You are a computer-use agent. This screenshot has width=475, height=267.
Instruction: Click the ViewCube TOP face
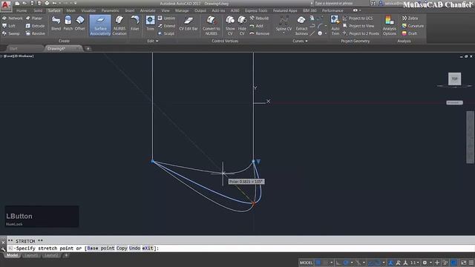[x=455, y=79]
